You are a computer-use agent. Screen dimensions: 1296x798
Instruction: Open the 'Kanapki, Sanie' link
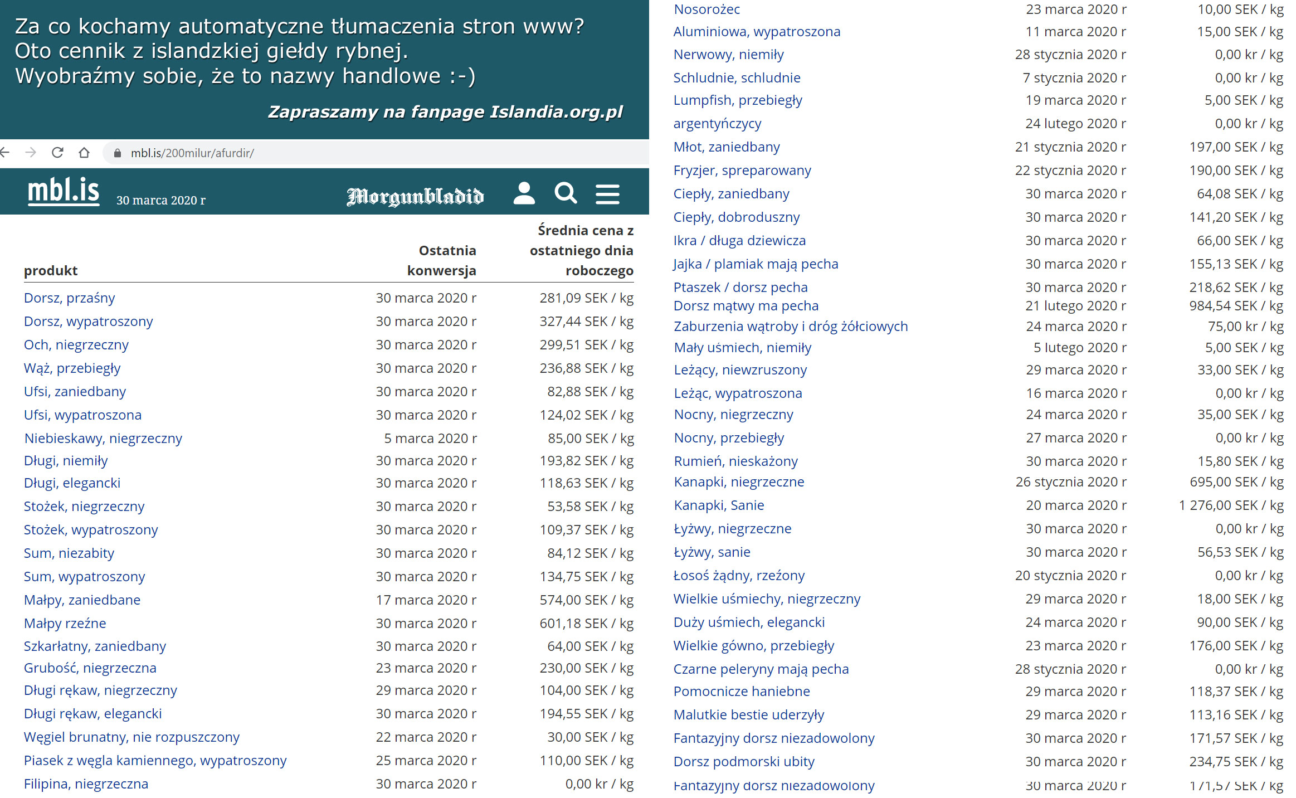(x=719, y=505)
